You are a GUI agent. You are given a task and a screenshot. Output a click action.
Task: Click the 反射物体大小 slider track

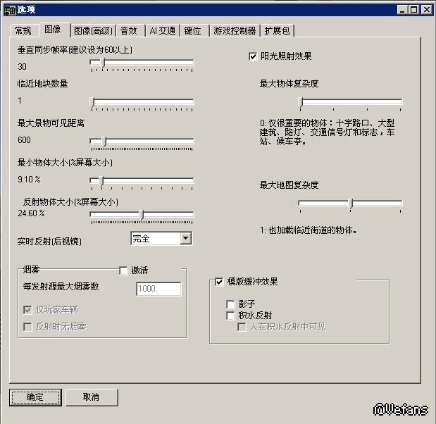[142, 214]
